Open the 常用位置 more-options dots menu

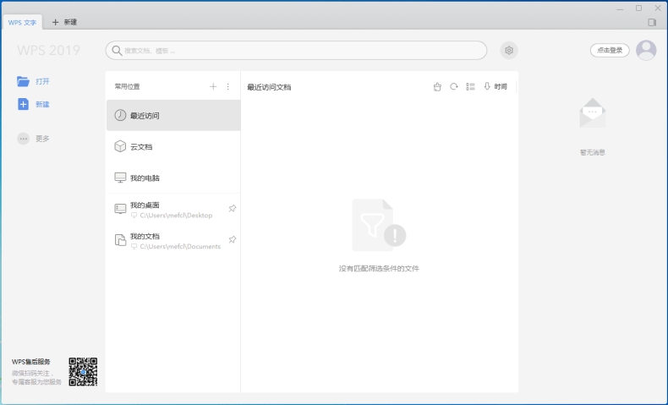tap(228, 86)
